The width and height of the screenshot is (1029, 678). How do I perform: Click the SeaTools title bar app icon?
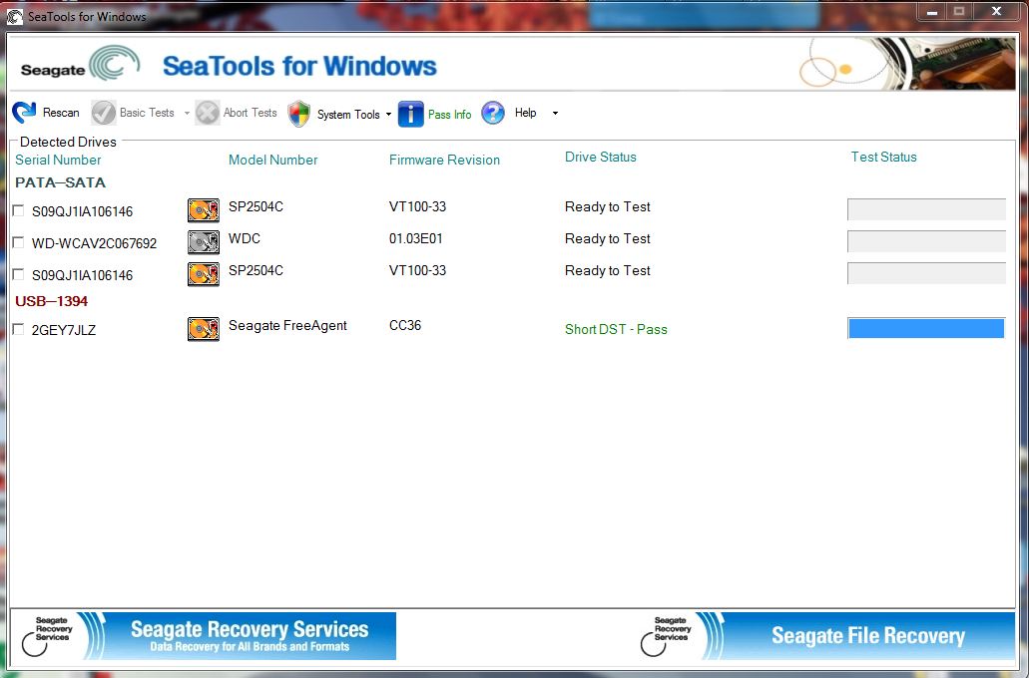click(14, 16)
